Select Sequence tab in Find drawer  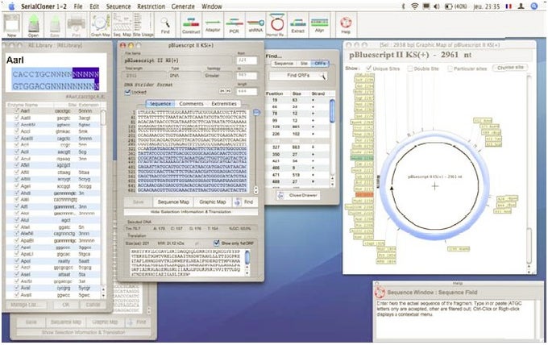(284, 64)
